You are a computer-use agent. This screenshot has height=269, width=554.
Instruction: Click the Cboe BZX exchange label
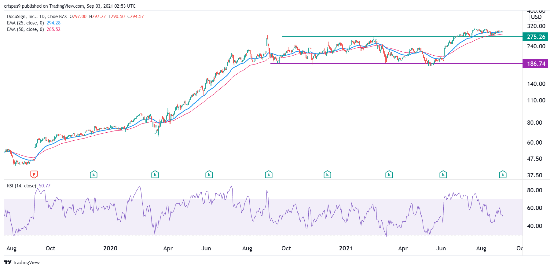point(57,17)
